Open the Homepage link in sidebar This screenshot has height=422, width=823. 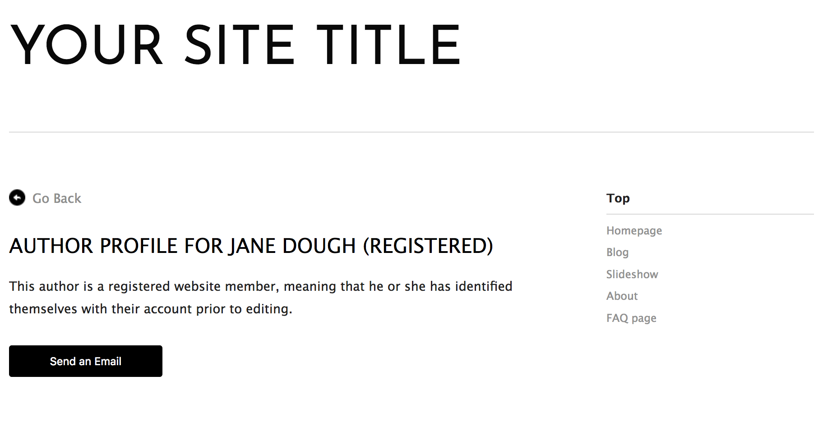[634, 230]
